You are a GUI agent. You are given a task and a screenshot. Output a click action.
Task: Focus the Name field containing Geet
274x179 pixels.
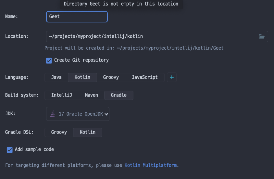click(77, 17)
